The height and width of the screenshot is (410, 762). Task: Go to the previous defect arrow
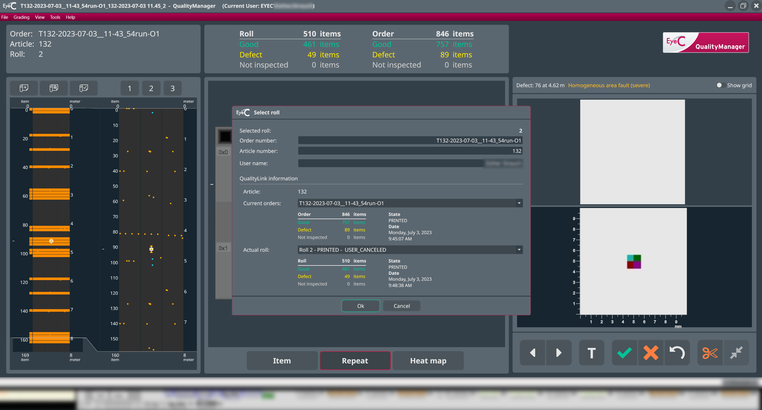click(533, 353)
